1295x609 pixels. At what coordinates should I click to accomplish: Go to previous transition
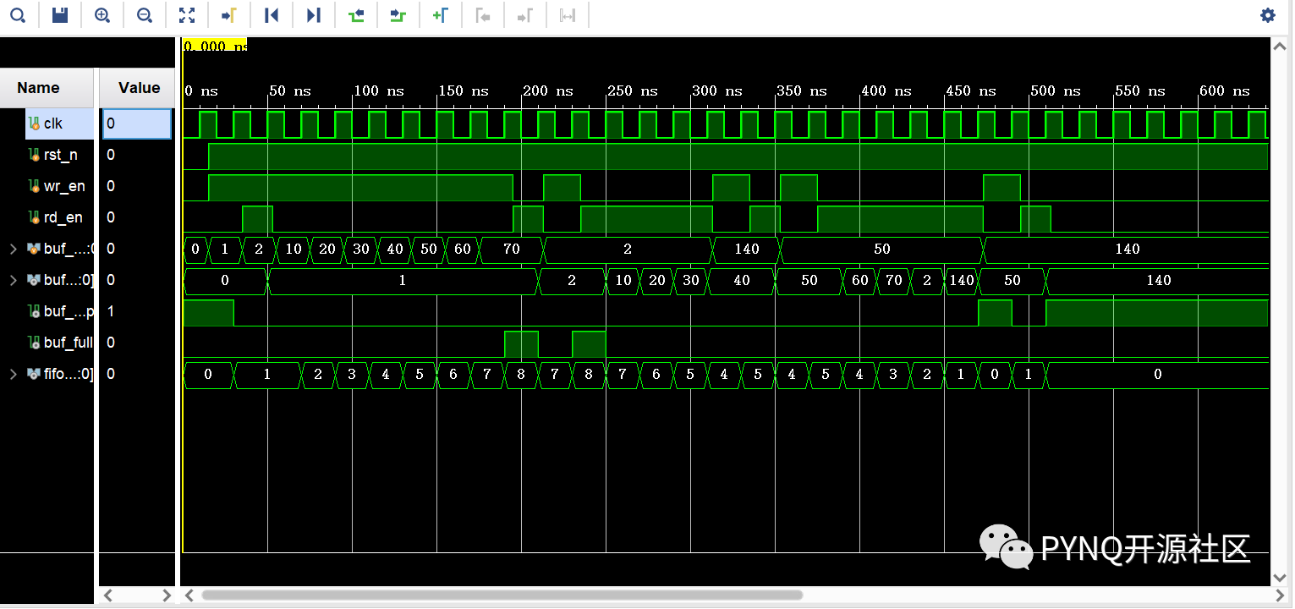pyautogui.click(x=356, y=15)
